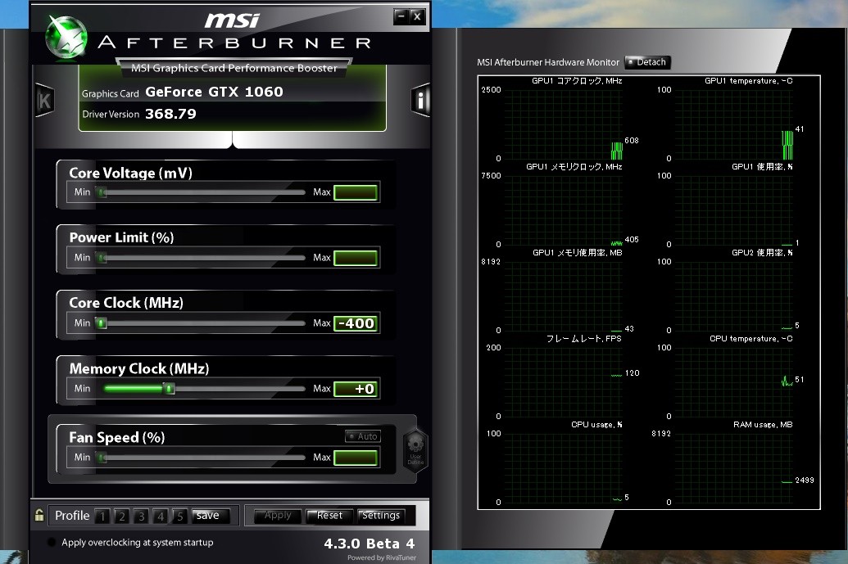The width and height of the screenshot is (848, 564).
Task: Click the RAM usage graph
Action: 734,468
